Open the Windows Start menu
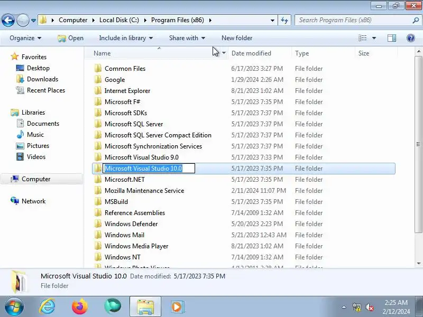Image resolution: width=423 pixels, height=317 pixels. pos(14,306)
